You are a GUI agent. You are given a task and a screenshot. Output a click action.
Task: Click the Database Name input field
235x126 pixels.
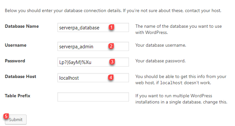[93, 27]
